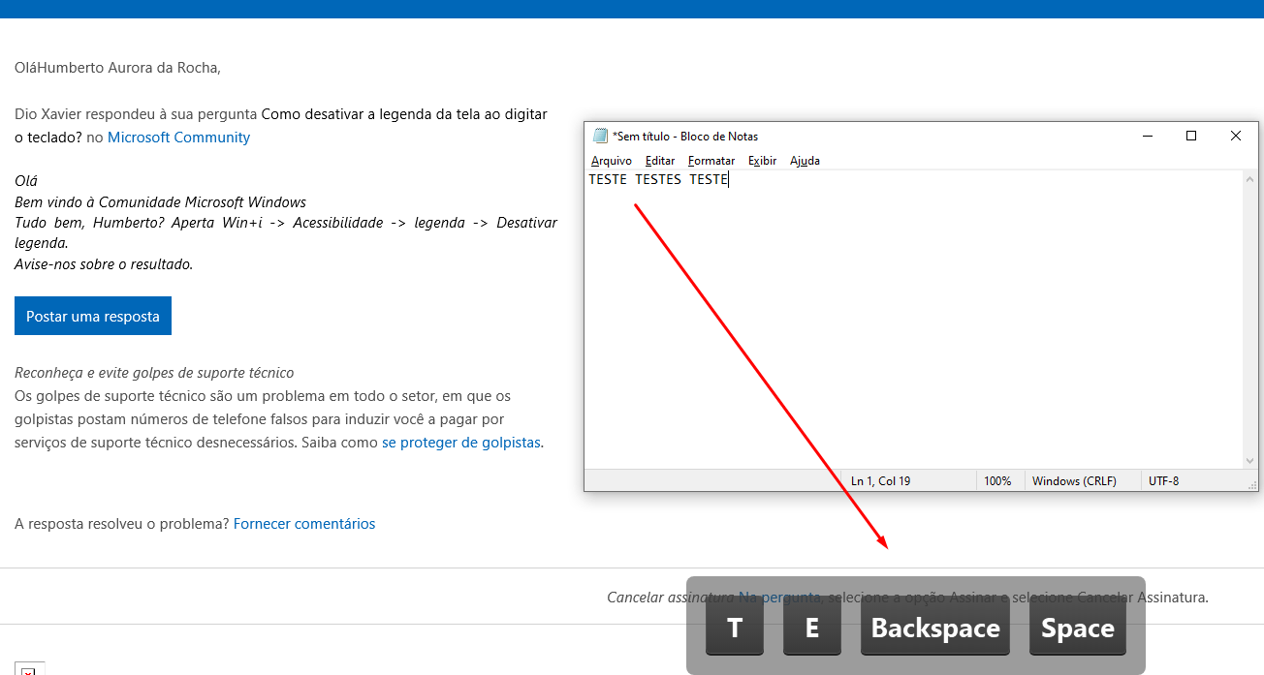The height and width of the screenshot is (675, 1264).
Task: Click the Notepad scrollbar down arrow
Action: (1250, 461)
